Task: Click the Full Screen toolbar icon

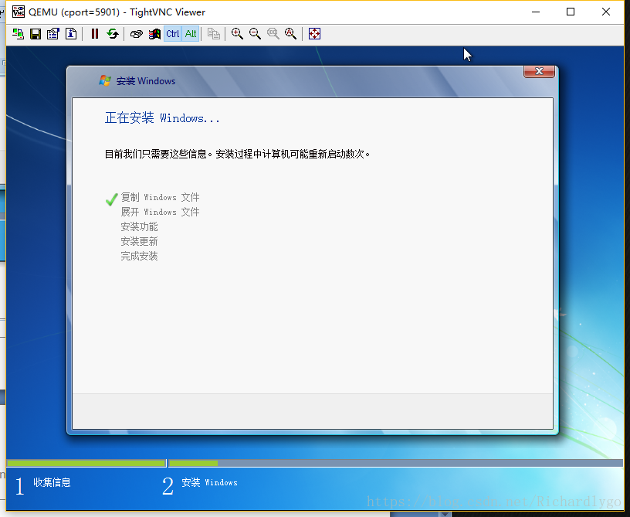Action: coord(314,34)
